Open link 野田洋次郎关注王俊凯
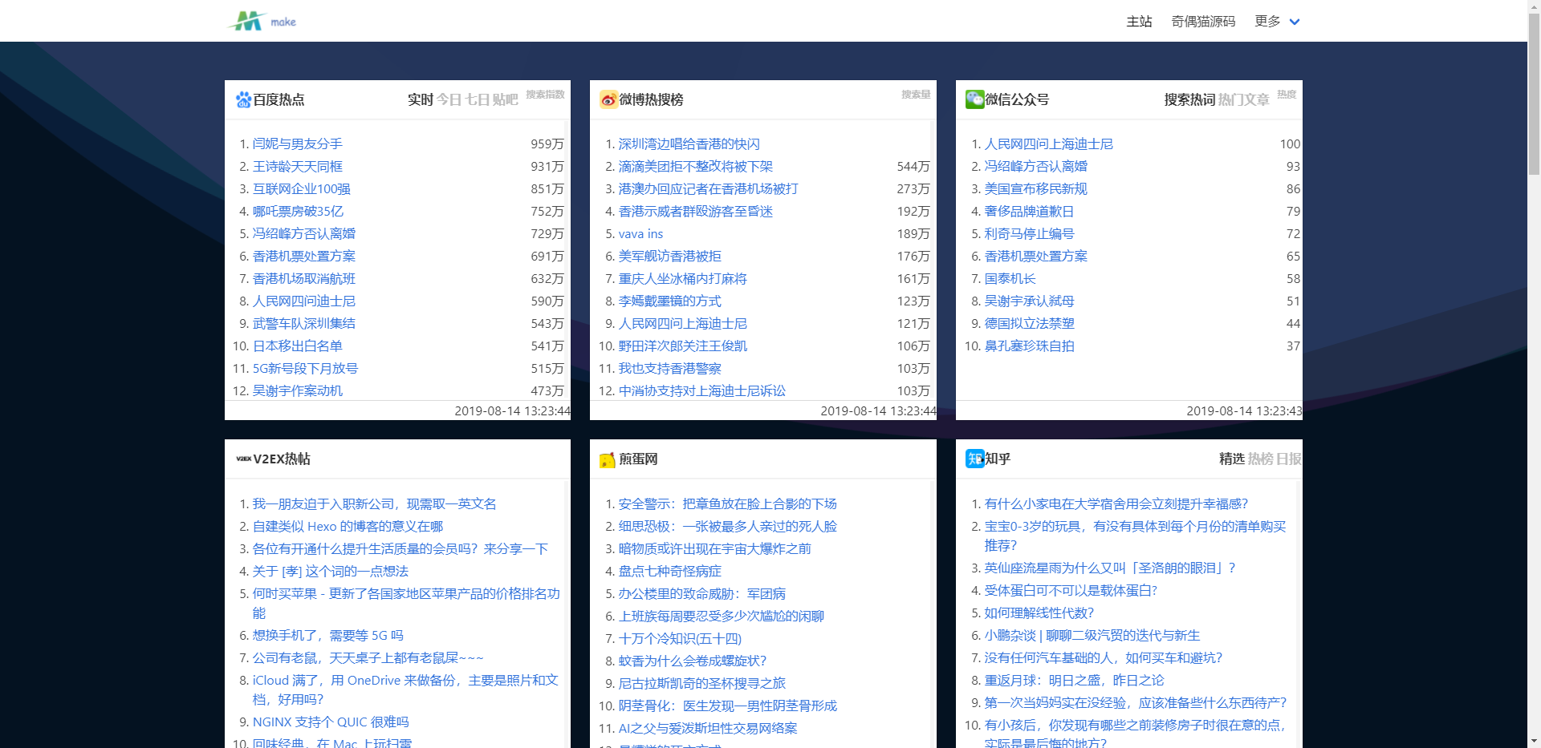1541x748 pixels. pos(683,346)
